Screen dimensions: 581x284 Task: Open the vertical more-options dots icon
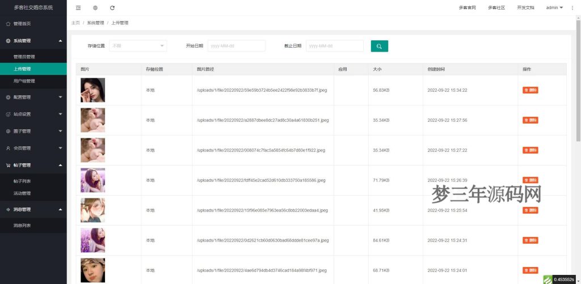(572, 8)
